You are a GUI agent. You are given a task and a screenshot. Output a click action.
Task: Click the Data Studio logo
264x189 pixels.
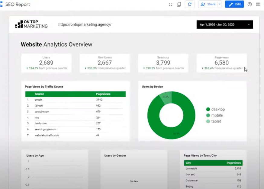coord(2,4)
